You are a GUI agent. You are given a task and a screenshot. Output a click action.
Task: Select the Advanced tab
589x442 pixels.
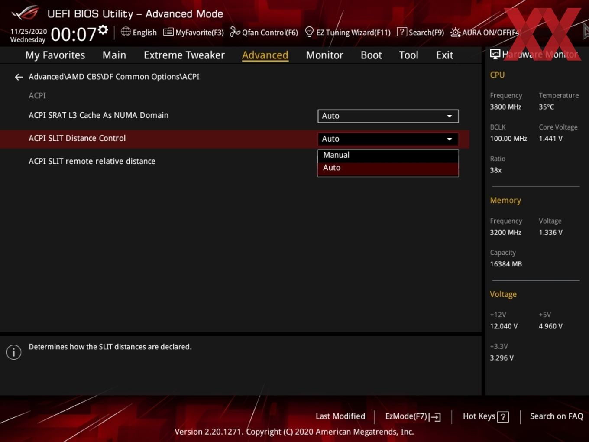click(265, 55)
